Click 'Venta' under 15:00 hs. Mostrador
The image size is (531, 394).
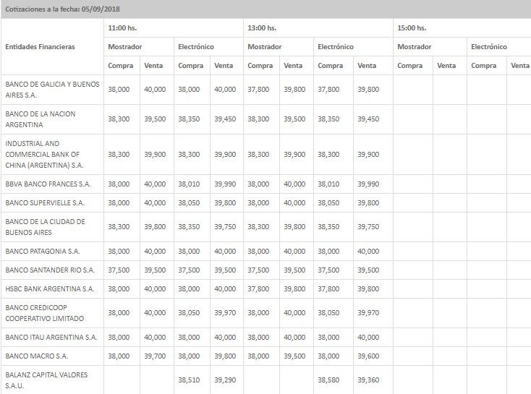(446, 66)
